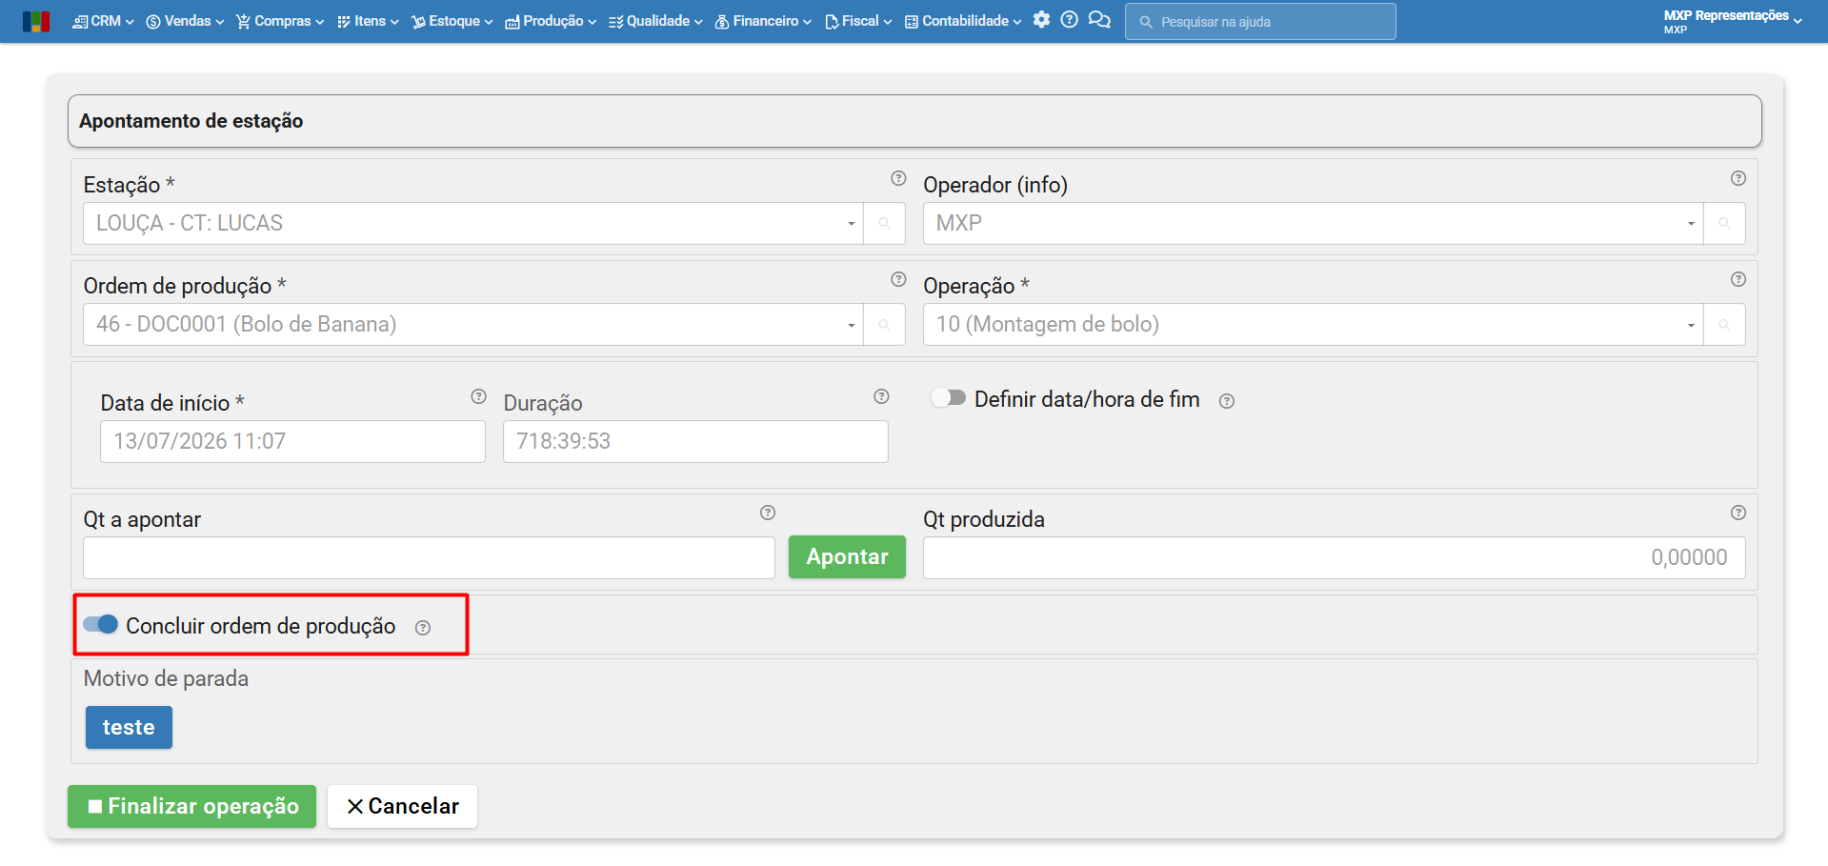Click into the Qt a apontar input
Viewport: 1828px width, 866px height.
click(429, 557)
